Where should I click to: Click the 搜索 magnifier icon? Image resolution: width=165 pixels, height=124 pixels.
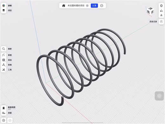tap(3, 49)
